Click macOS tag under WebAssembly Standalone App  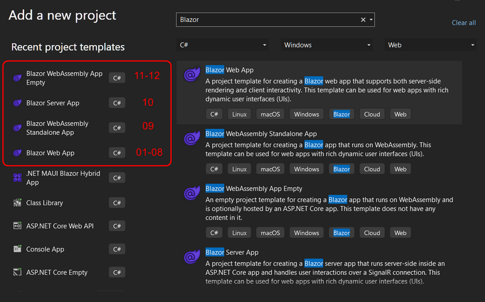pos(270,169)
